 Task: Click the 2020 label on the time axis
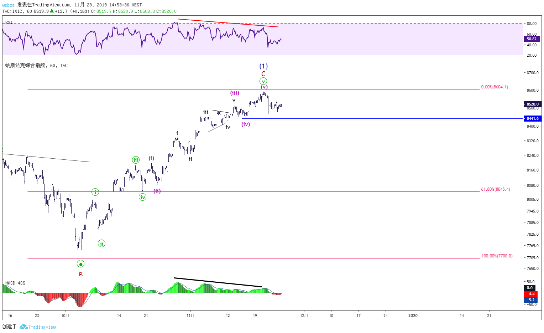click(413, 316)
